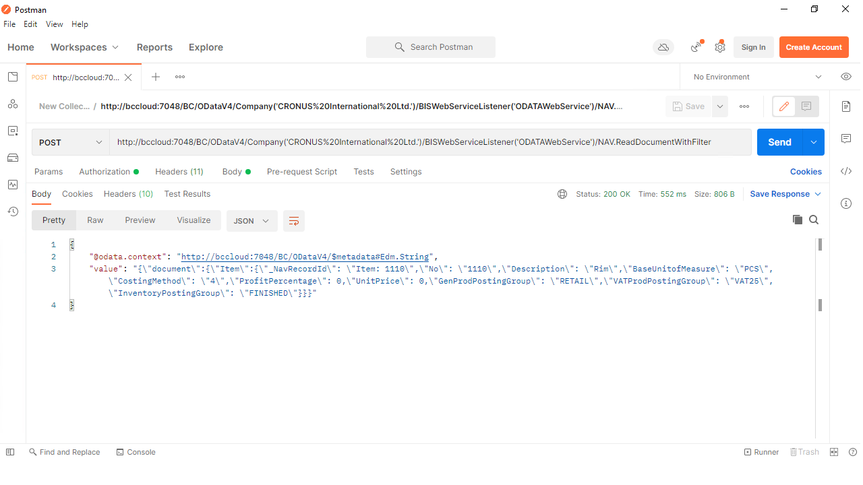Open No Environment selector
This screenshot has width=863, height=485.
pos(758,77)
